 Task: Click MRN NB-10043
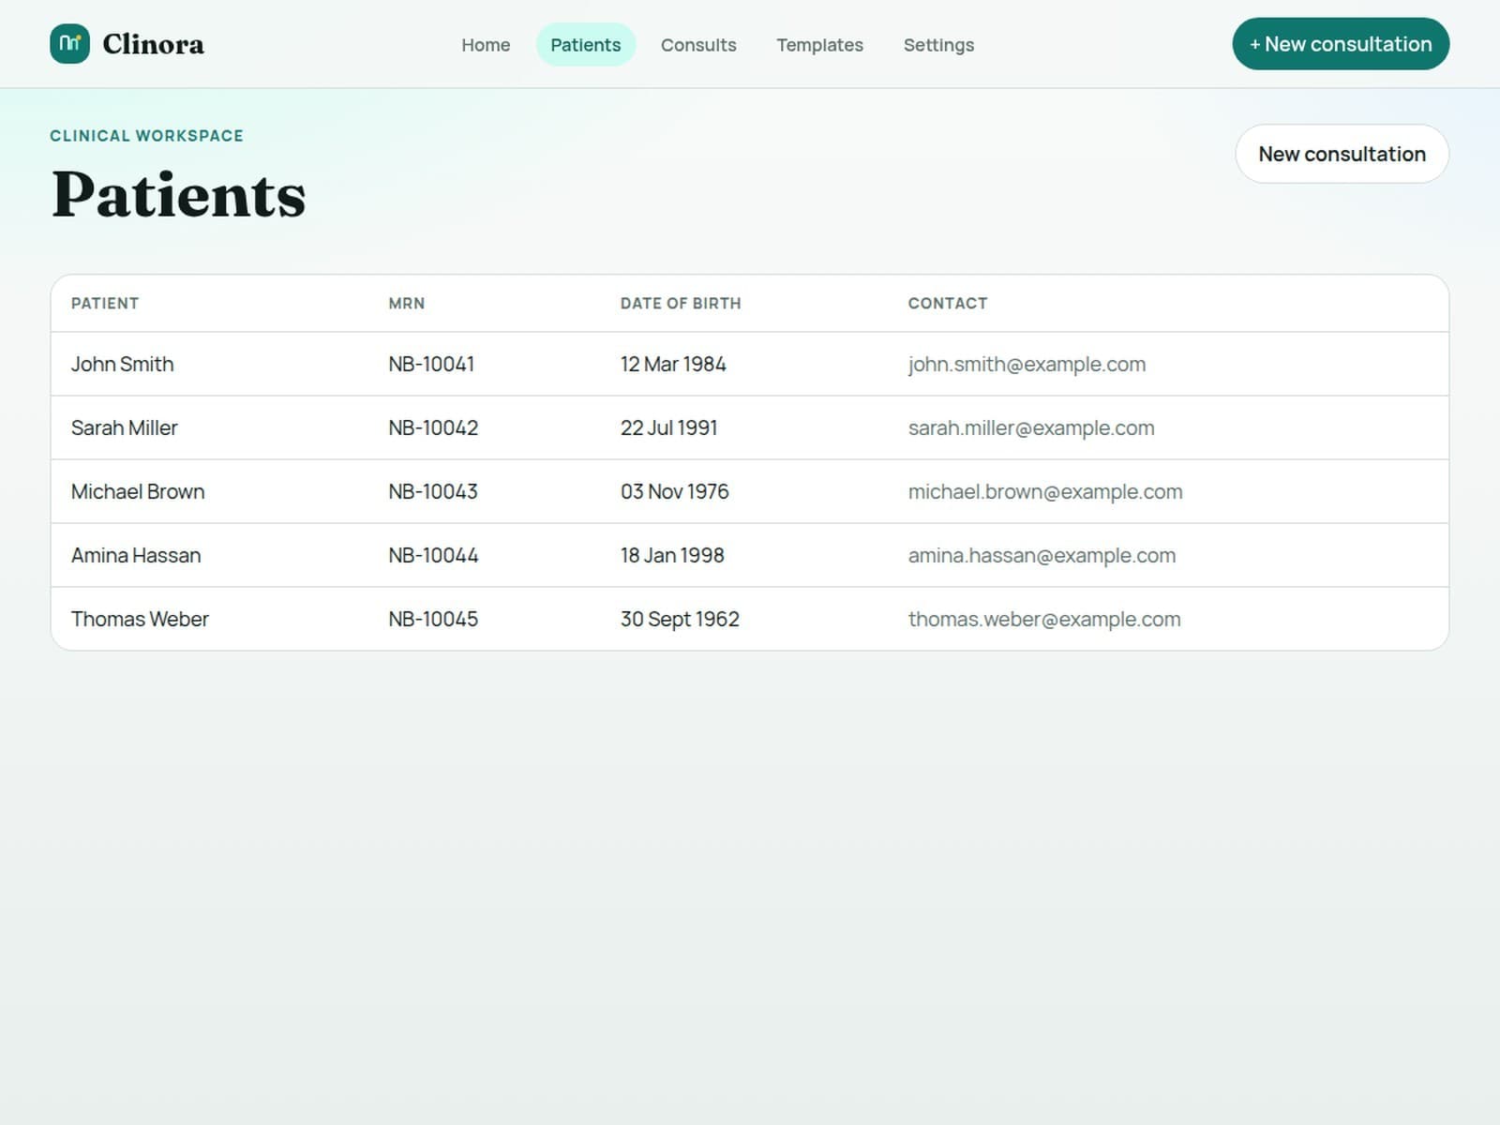point(433,491)
